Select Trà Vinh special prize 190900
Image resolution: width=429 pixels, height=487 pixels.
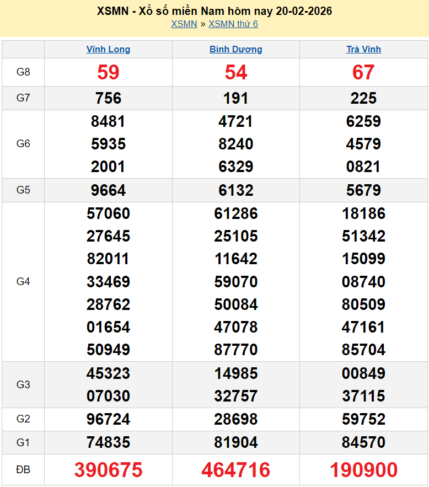pos(363,470)
